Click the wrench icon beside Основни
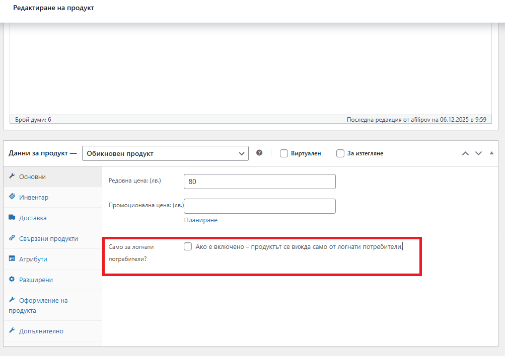The width and height of the screenshot is (505, 356). (12, 177)
